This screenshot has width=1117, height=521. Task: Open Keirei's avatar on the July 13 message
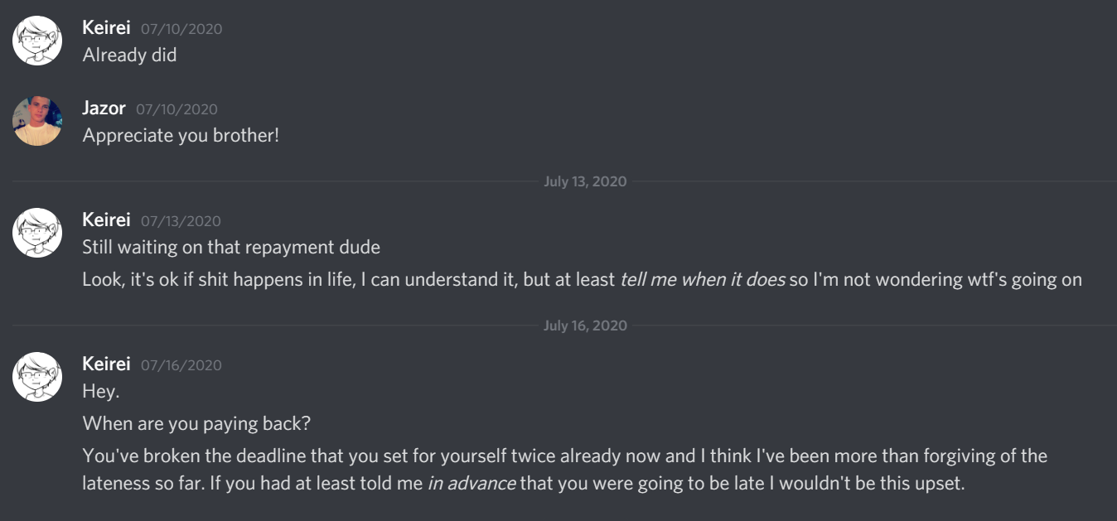(37, 232)
